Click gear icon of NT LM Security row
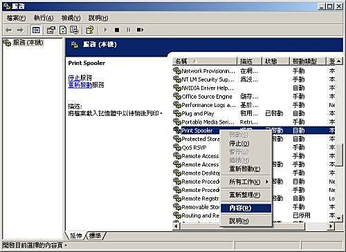346x252 pixels. [177, 79]
